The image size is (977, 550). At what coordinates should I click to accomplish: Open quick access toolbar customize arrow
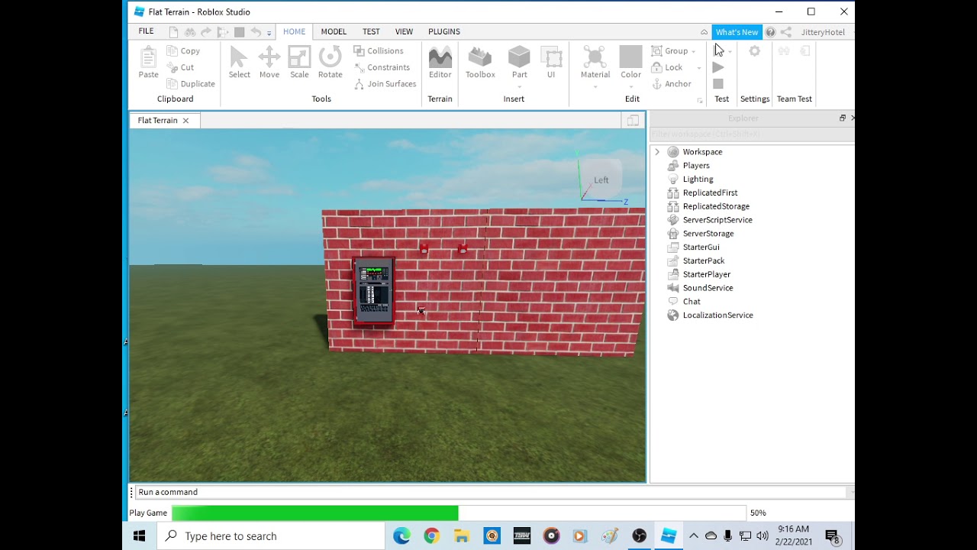(269, 33)
